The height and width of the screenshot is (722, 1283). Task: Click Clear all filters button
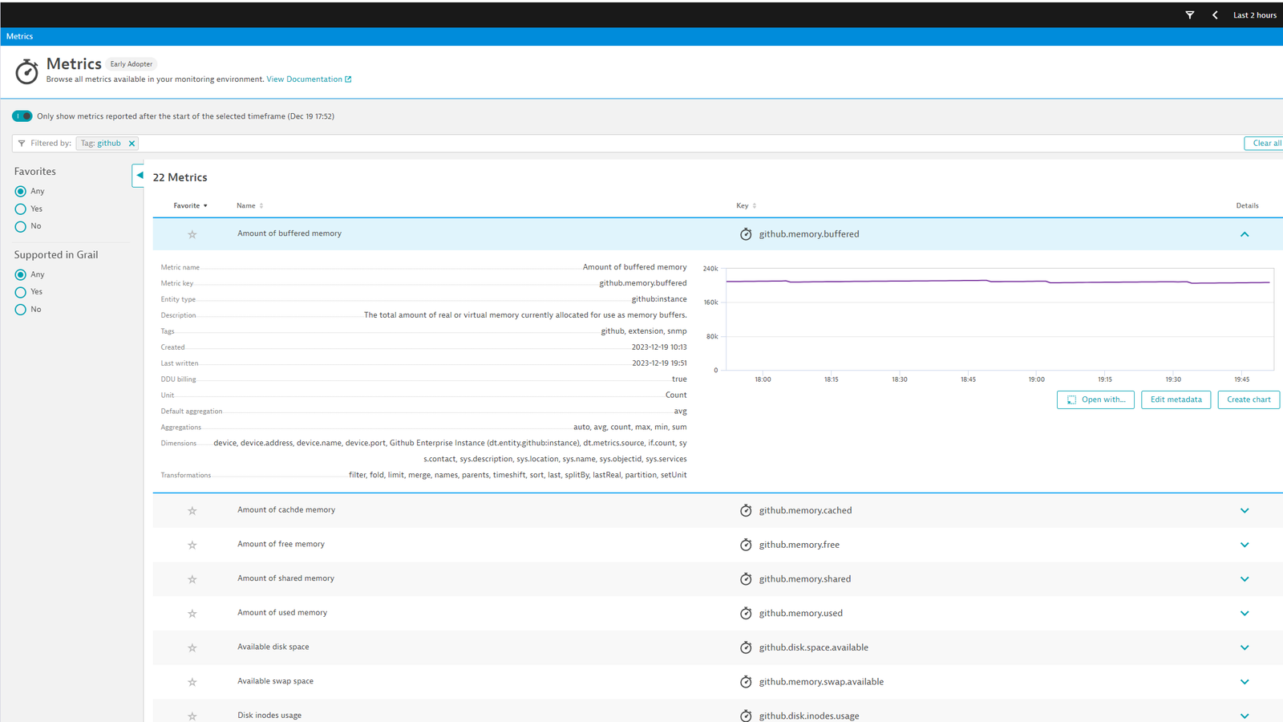point(1266,144)
